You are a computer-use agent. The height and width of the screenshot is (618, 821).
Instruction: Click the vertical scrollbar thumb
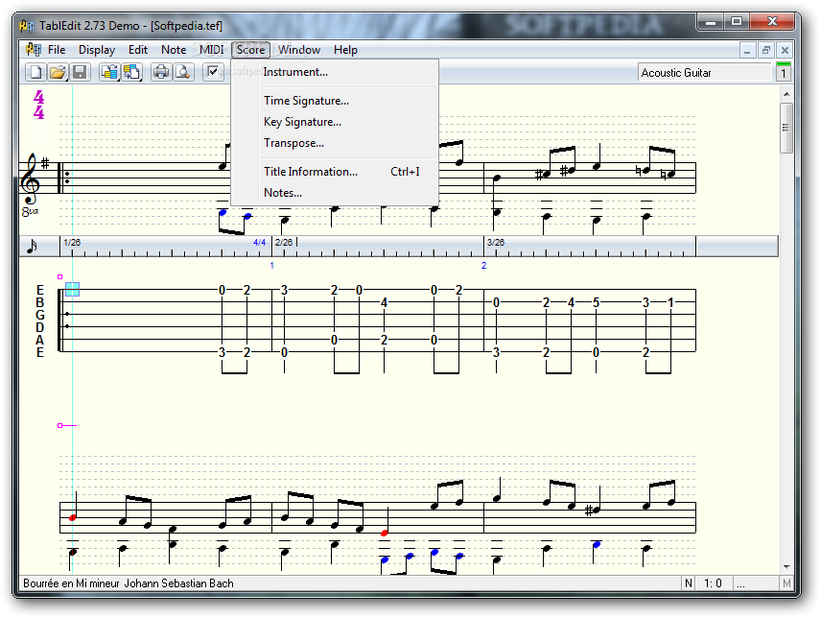786,128
